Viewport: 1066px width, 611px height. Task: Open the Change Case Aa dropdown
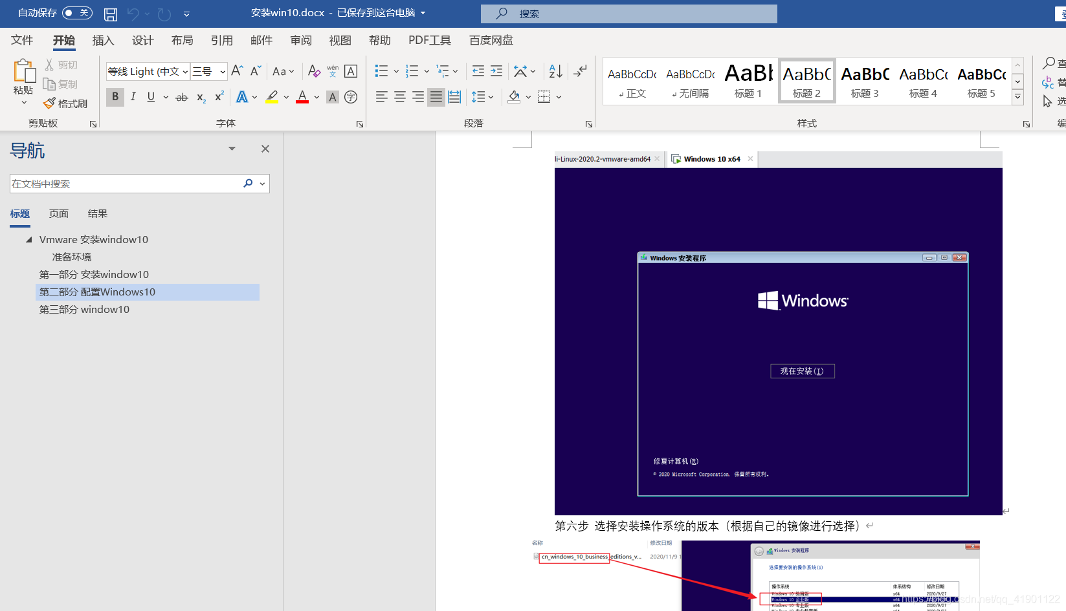283,71
